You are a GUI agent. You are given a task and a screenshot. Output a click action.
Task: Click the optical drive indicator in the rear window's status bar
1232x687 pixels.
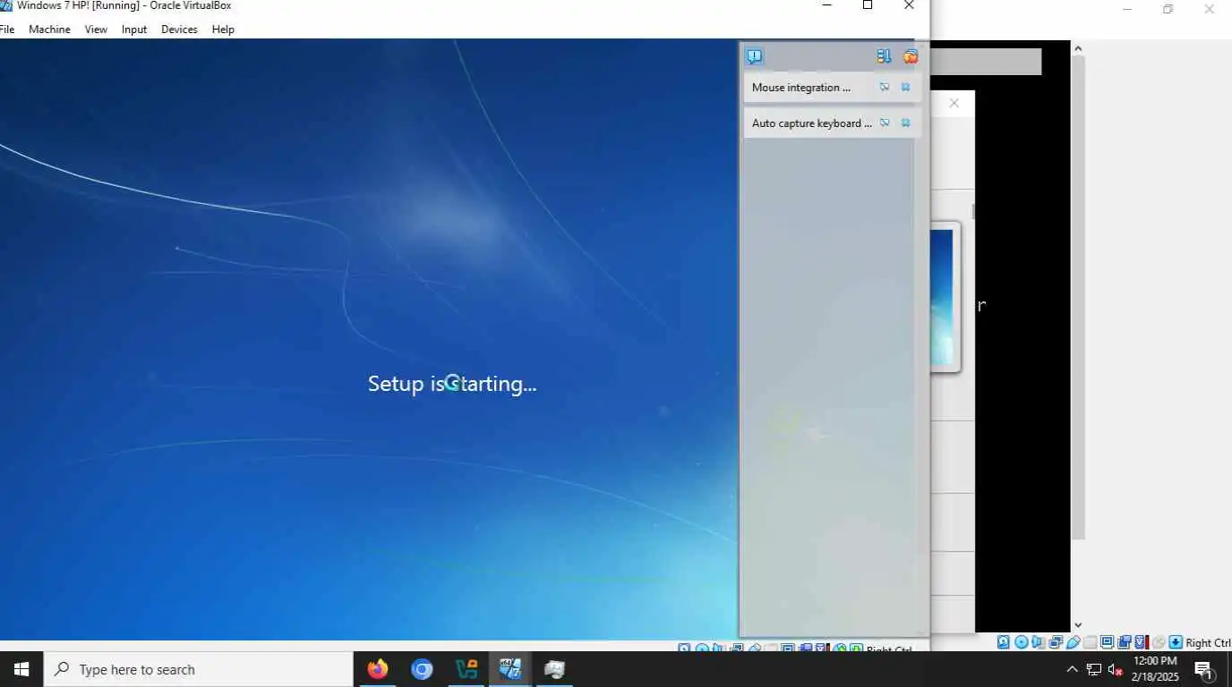(x=1022, y=642)
